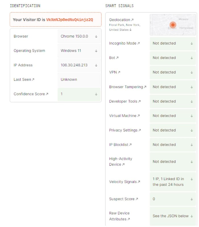The height and width of the screenshot is (227, 199).
Task: Open the IP Blocklist link
Action: (120, 145)
